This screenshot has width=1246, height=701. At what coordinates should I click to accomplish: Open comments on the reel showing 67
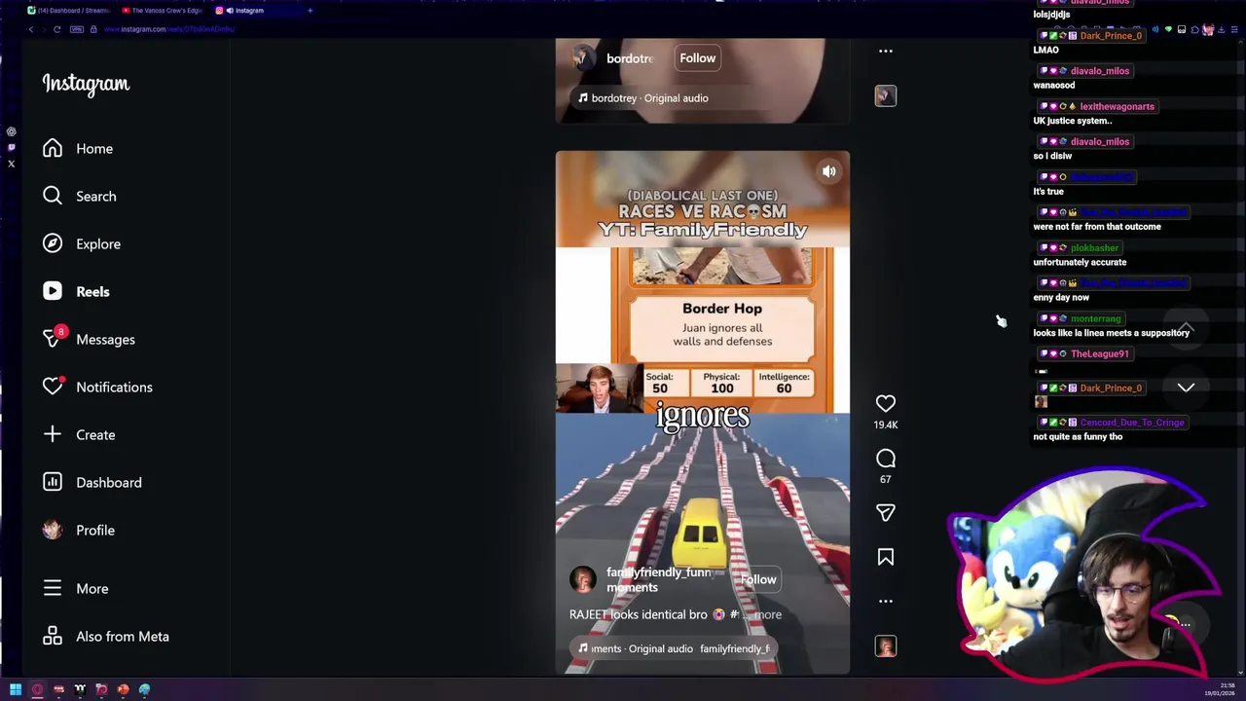pyautogui.click(x=886, y=459)
